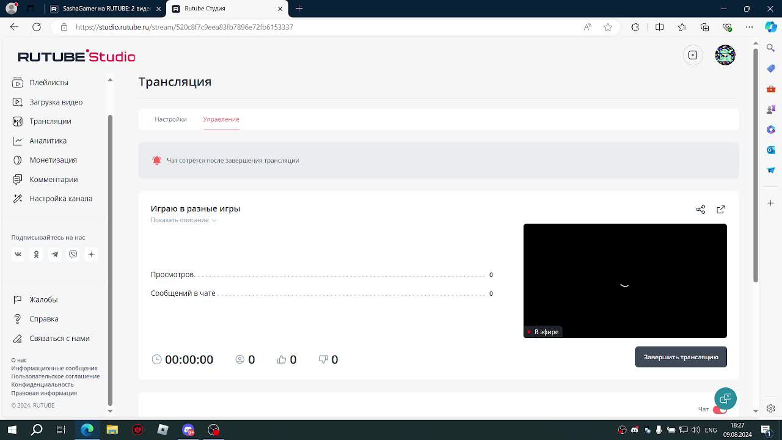Click the add video plus icon in header
The image size is (782, 440).
tap(693, 55)
